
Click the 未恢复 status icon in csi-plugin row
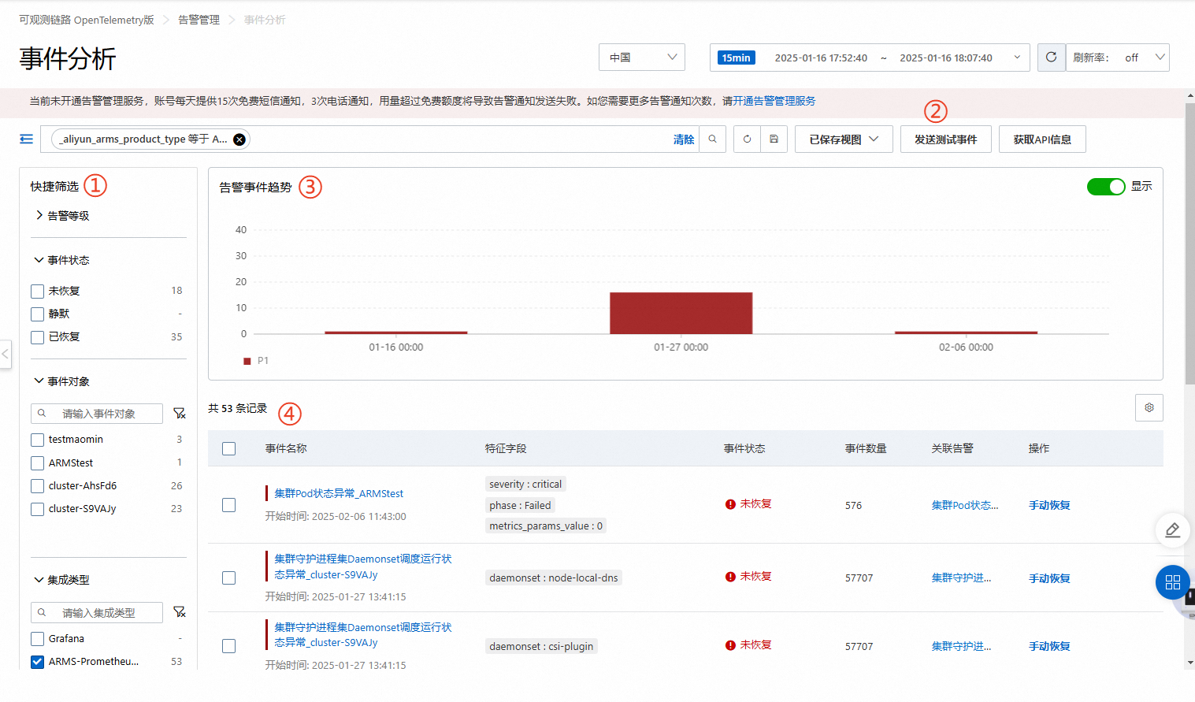click(x=730, y=645)
